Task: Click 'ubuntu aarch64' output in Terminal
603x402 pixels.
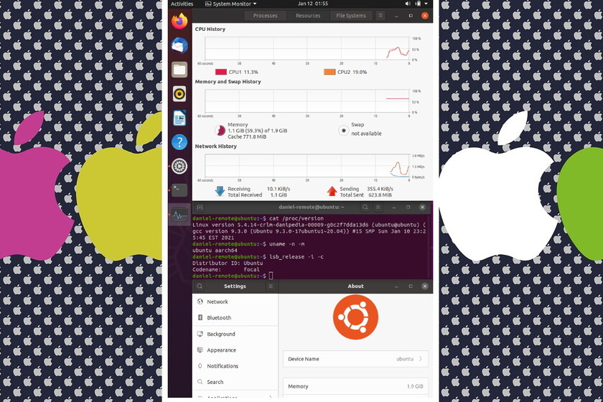Action: pos(215,251)
